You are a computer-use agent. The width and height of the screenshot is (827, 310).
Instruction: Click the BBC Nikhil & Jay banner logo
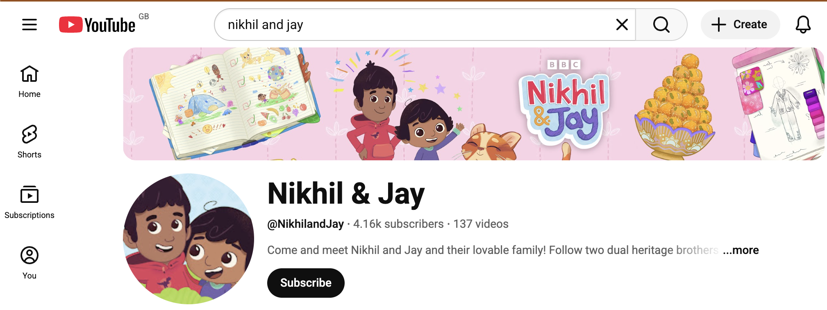pos(564,103)
